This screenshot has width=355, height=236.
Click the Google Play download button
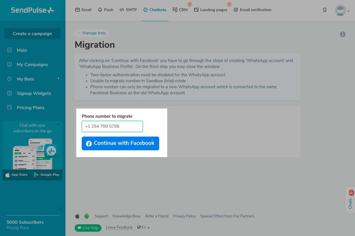[47, 175]
